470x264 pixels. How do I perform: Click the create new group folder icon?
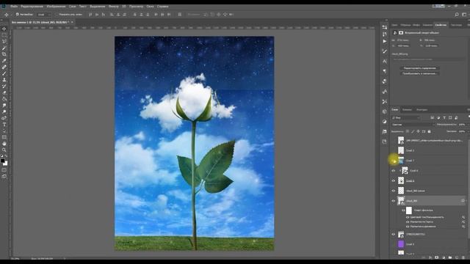point(450,257)
